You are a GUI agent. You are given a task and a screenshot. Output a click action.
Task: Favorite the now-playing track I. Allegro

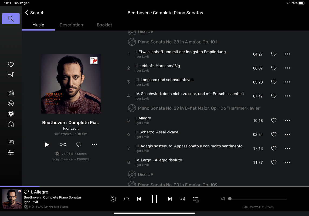pyautogui.click(x=26, y=192)
